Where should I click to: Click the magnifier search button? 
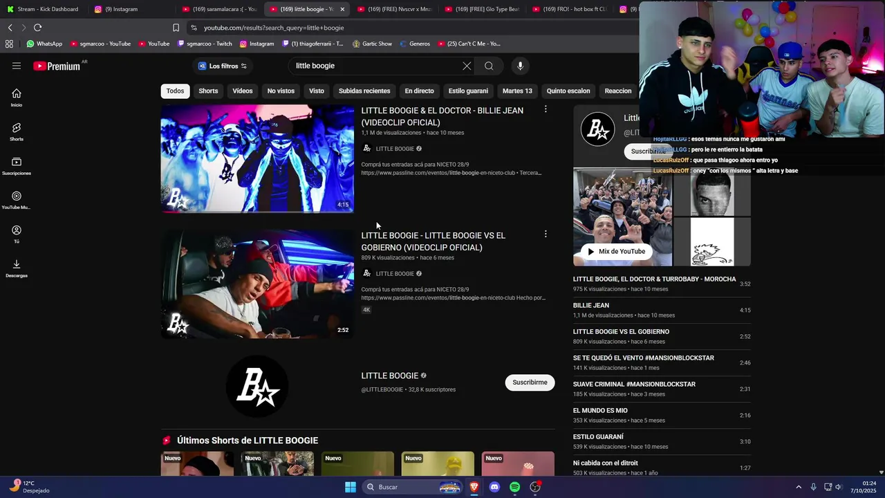click(x=489, y=66)
